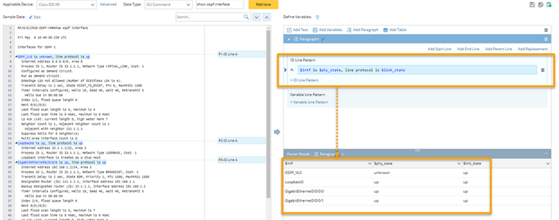
Task: Click the save-as icon in top right
Action: 540,5
